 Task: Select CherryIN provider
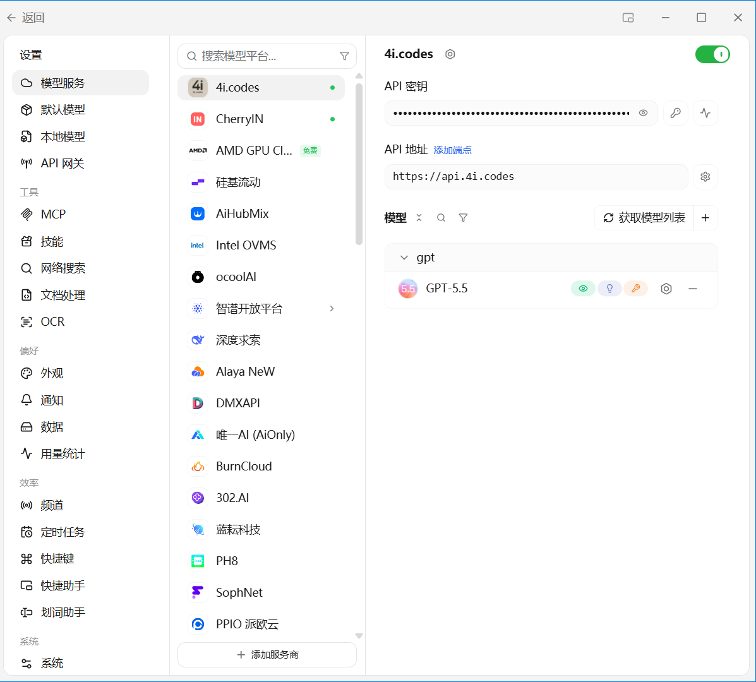[261, 119]
